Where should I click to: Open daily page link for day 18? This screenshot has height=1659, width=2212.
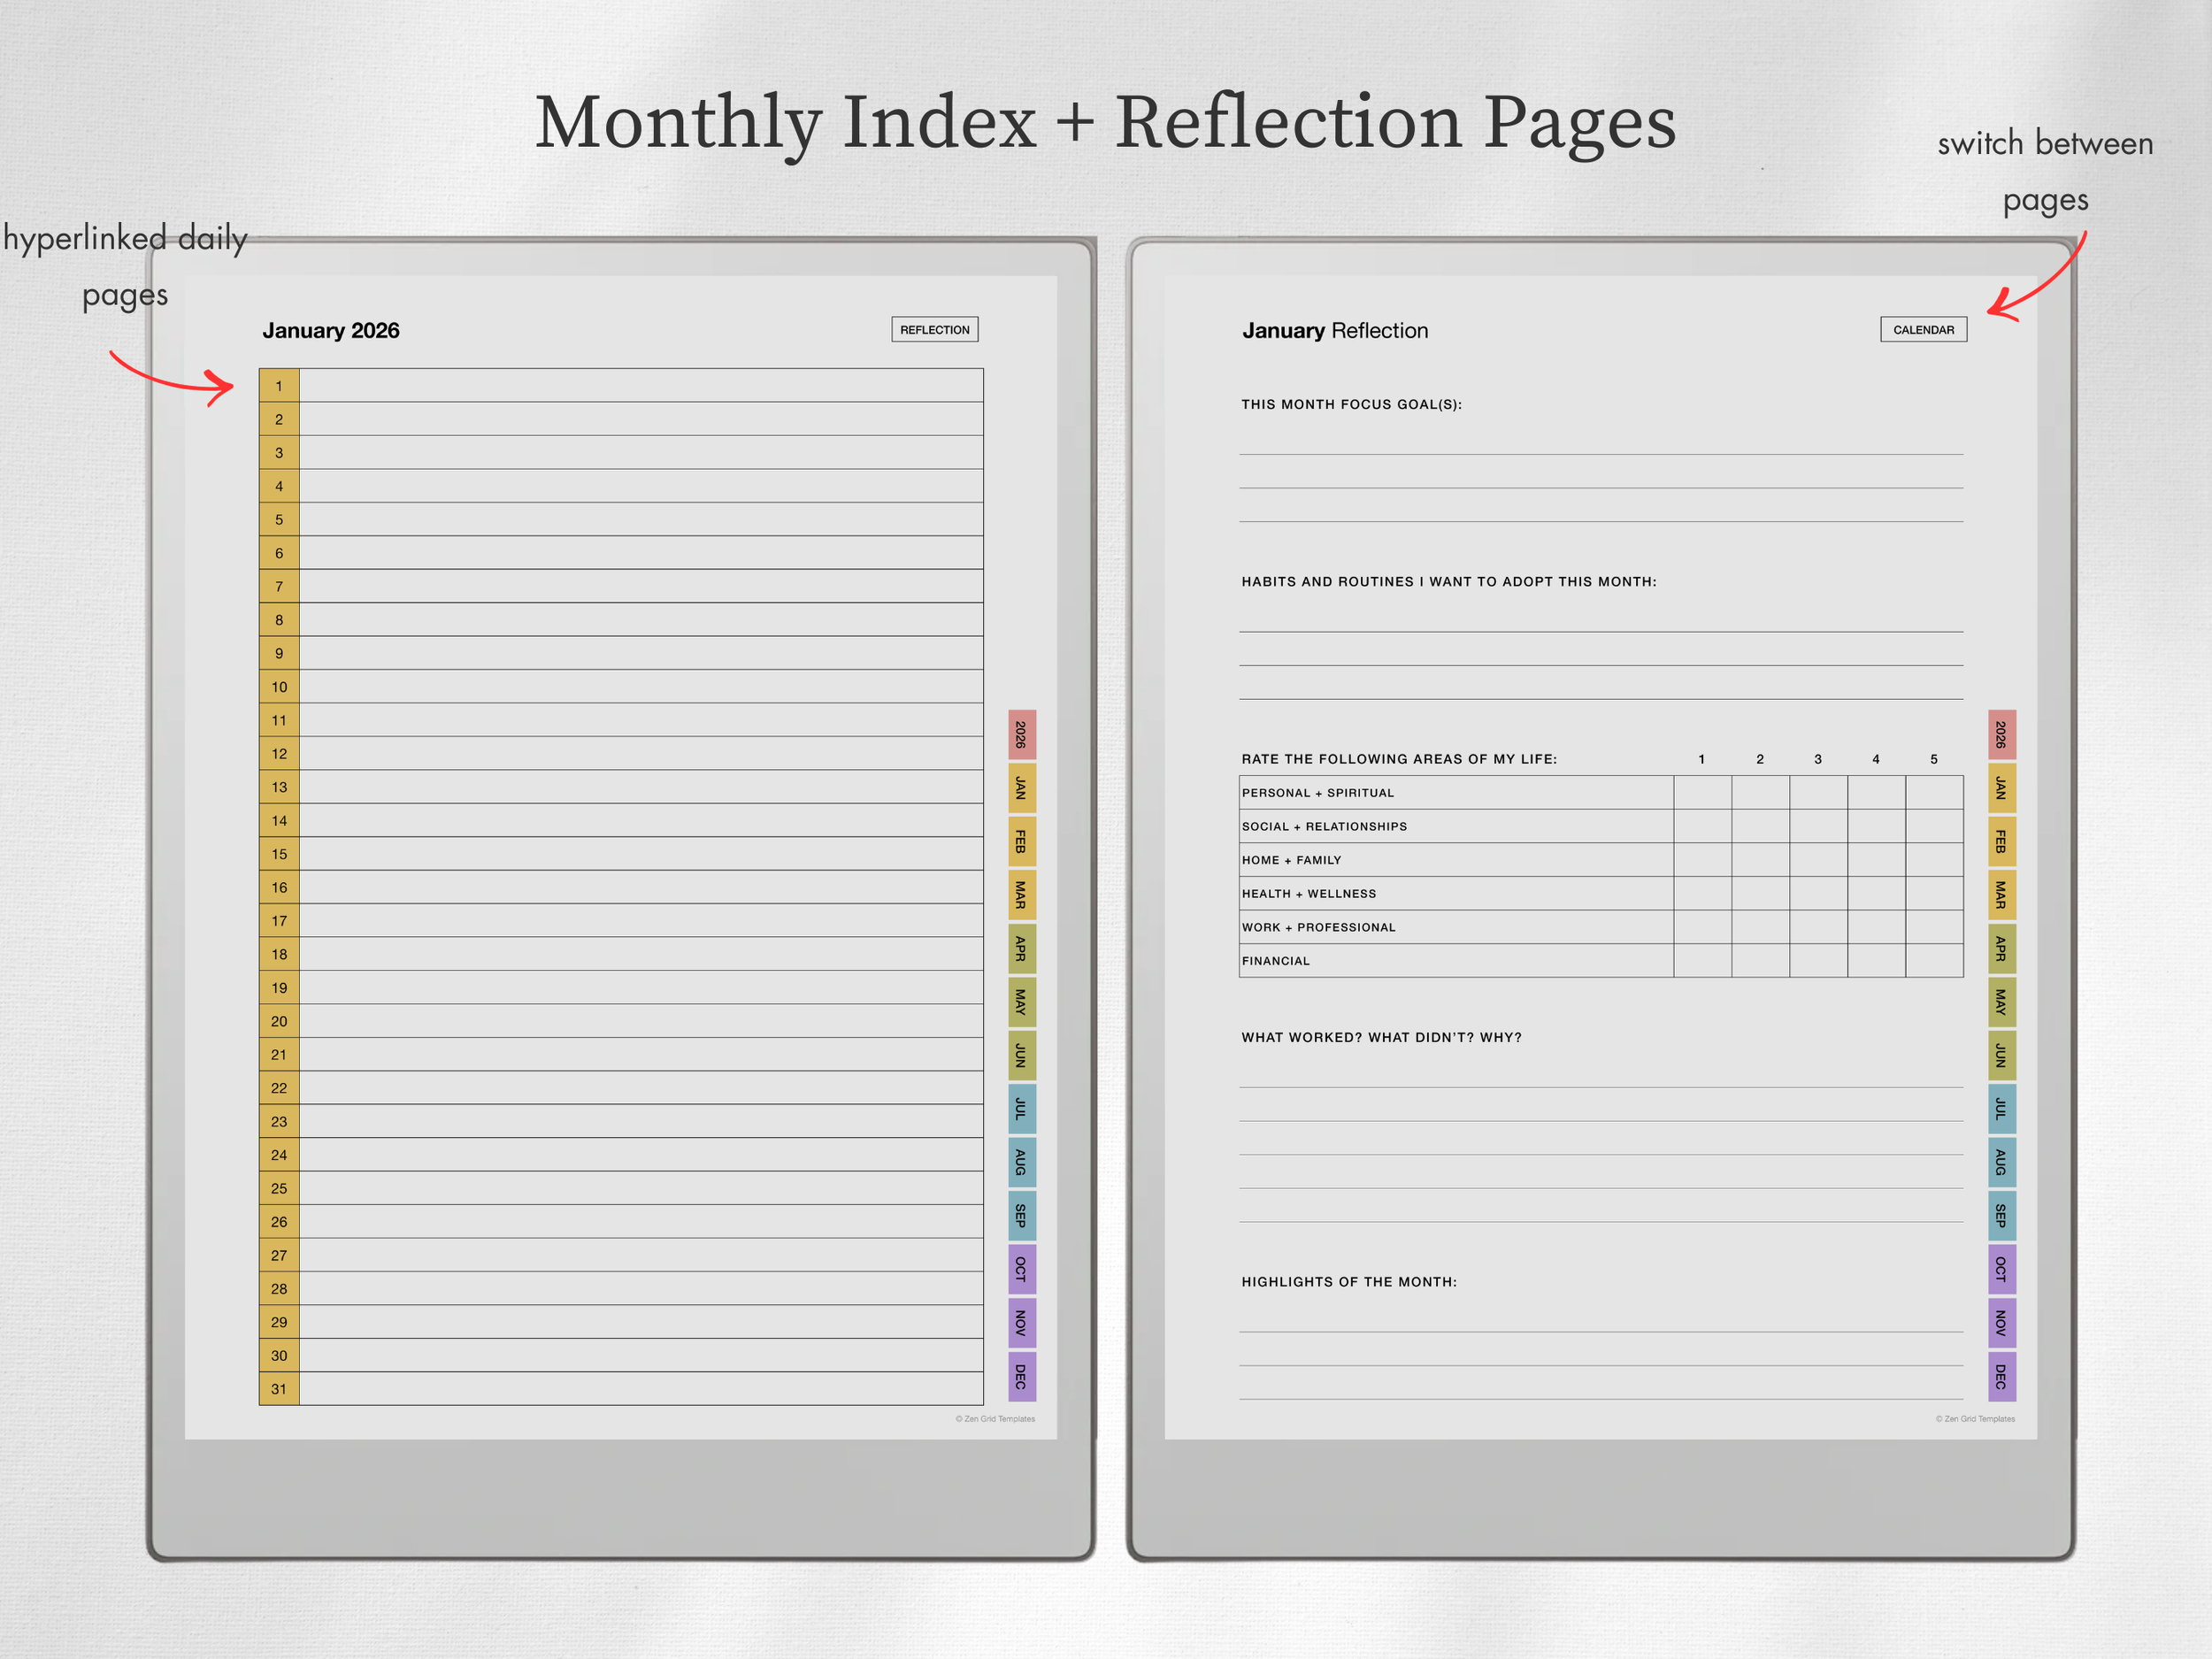pos(279,954)
